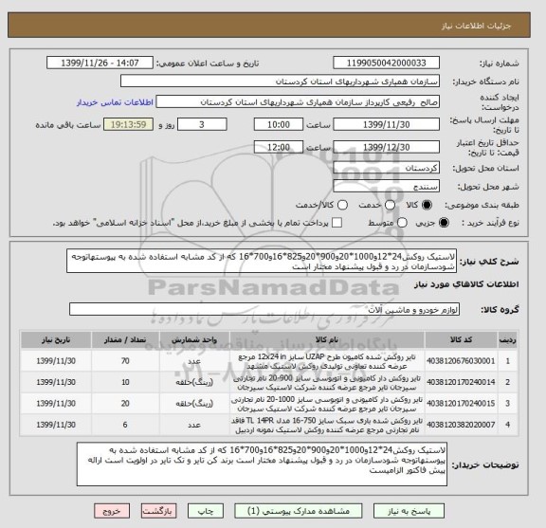Click the price validity date 1399/12/30 field
The width and height of the screenshot is (546, 528).
click(x=386, y=147)
